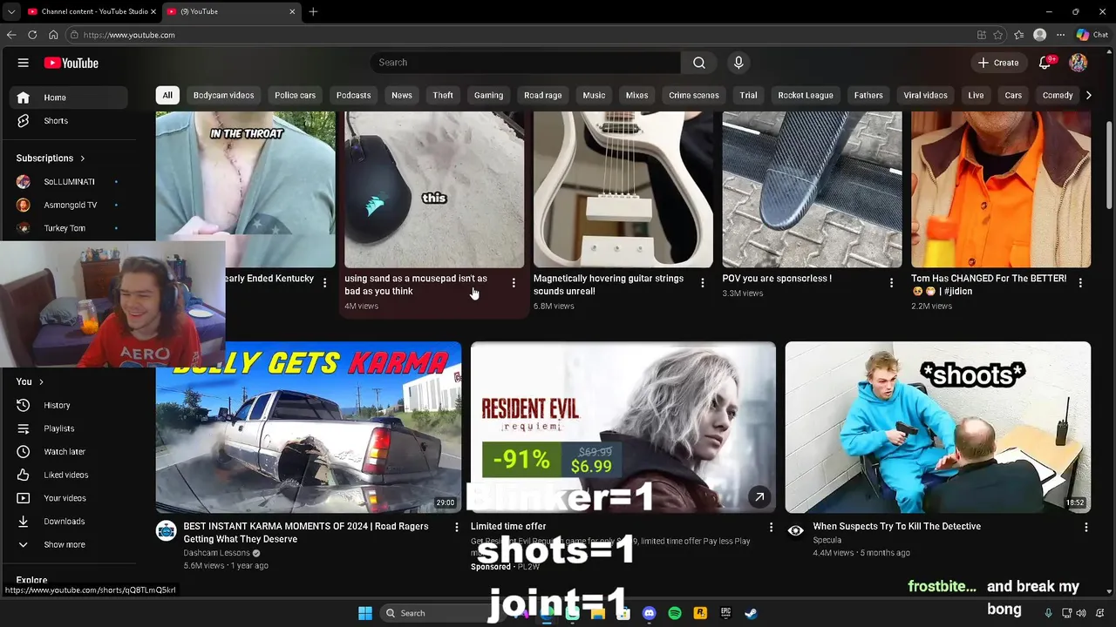Open Dashcam Lessons channel avatar

(x=167, y=531)
